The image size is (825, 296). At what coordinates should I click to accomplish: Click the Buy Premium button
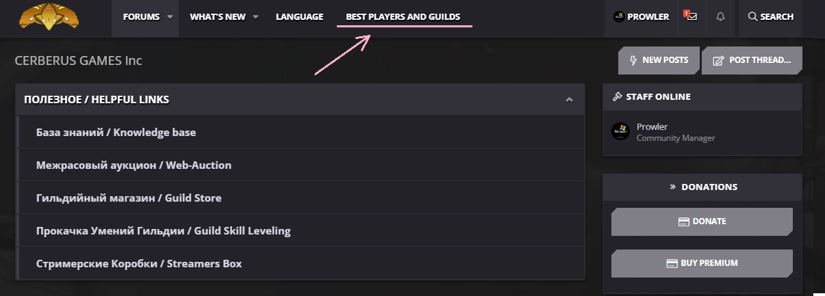coord(702,263)
